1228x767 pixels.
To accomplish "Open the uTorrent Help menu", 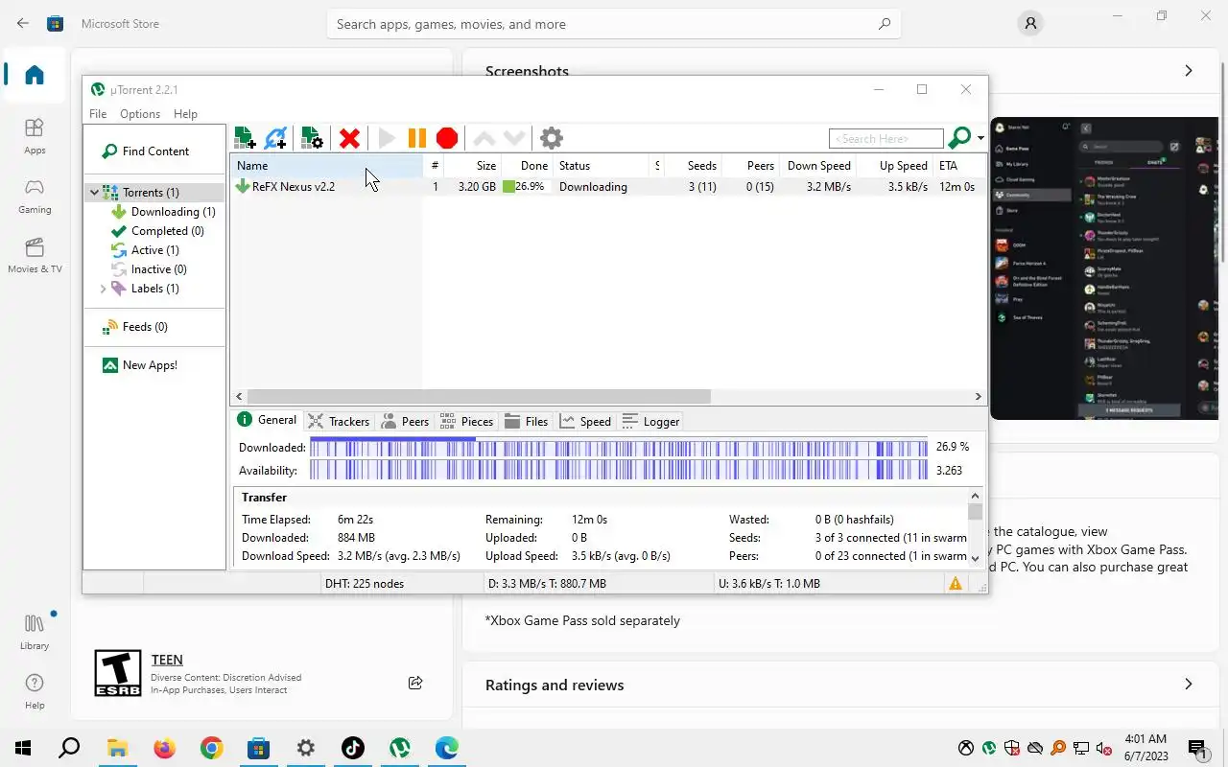I will (x=185, y=113).
